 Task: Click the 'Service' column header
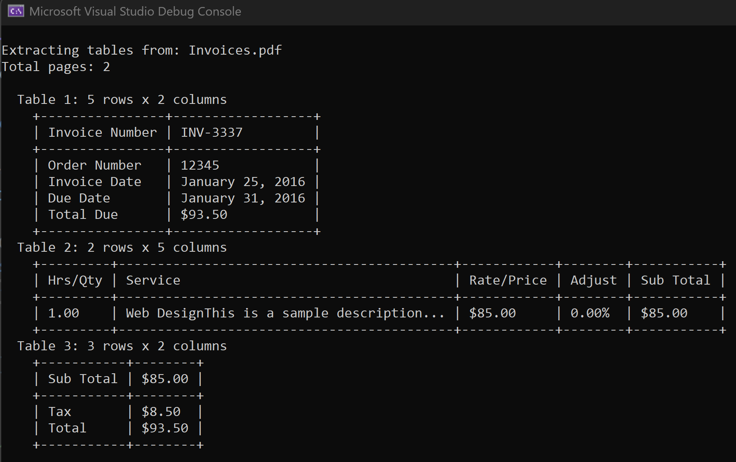pos(153,280)
